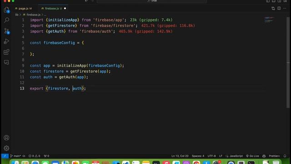Click the export keyword on line 13

[x=36, y=88]
